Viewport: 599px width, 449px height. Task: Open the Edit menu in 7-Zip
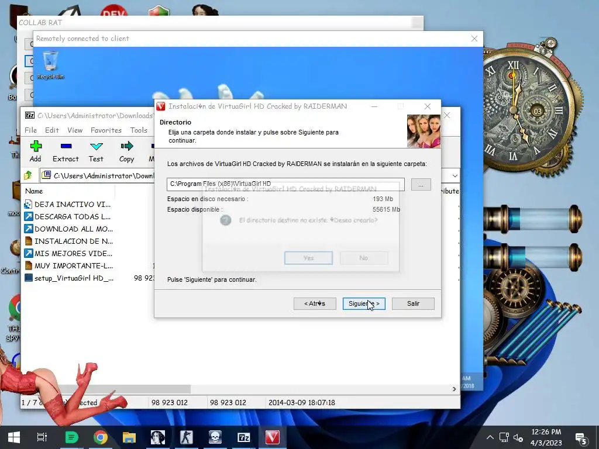52,130
